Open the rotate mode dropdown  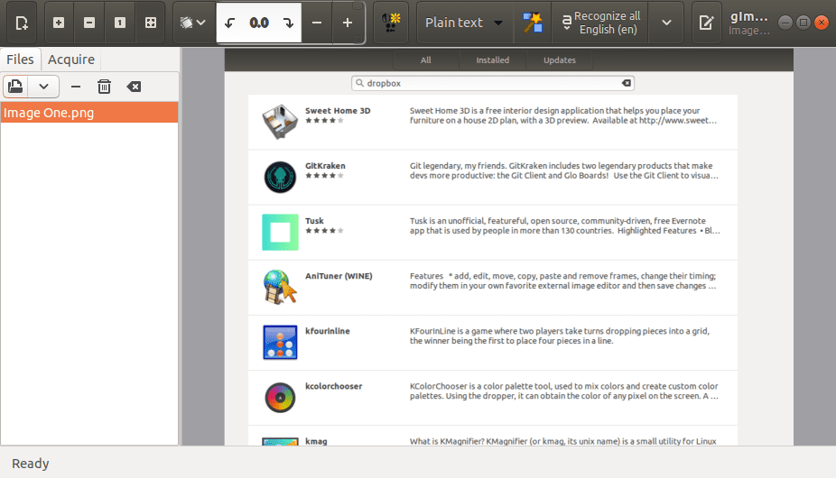tap(193, 23)
